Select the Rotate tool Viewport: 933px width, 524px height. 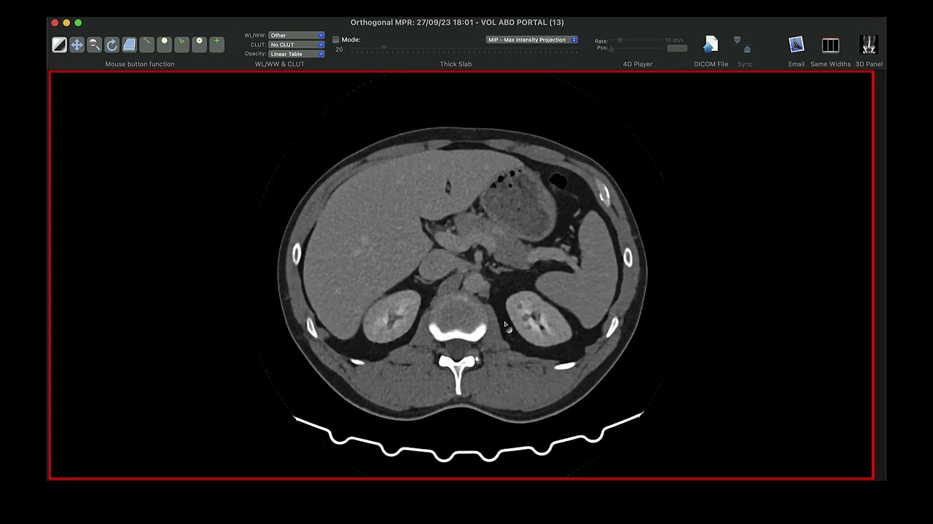(112, 44)
